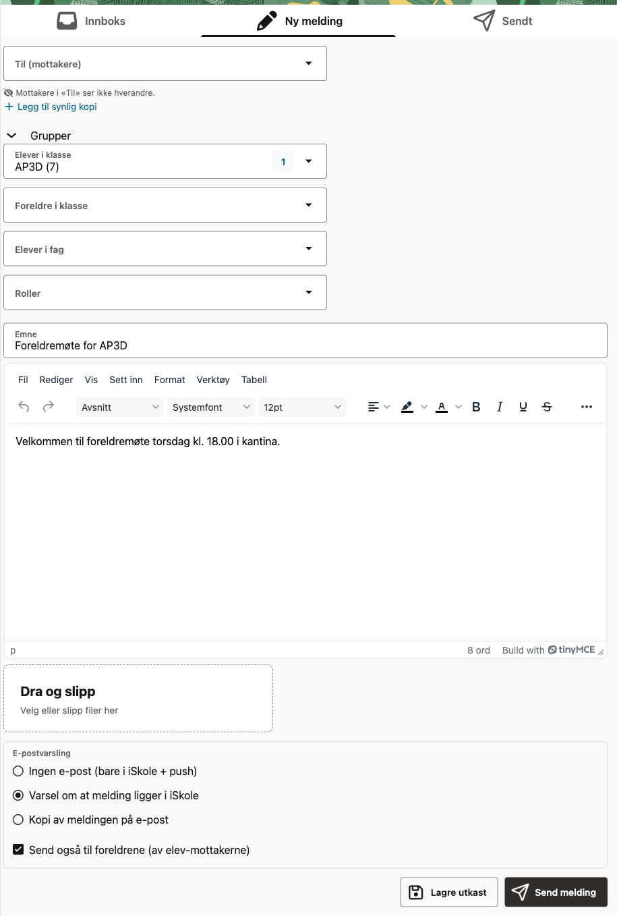Open the Verktøy menu
This screenshot has width=617, height=916.
pos(213,380)
